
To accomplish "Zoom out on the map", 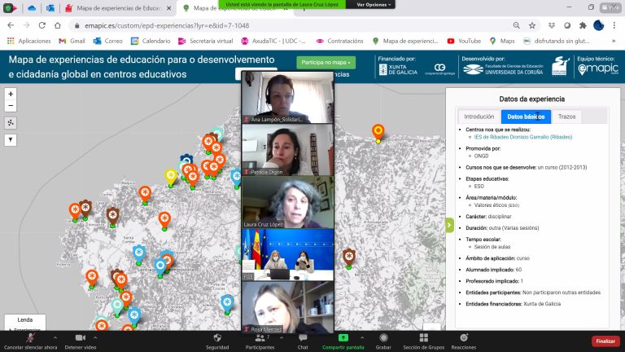I will pos(11,106).
